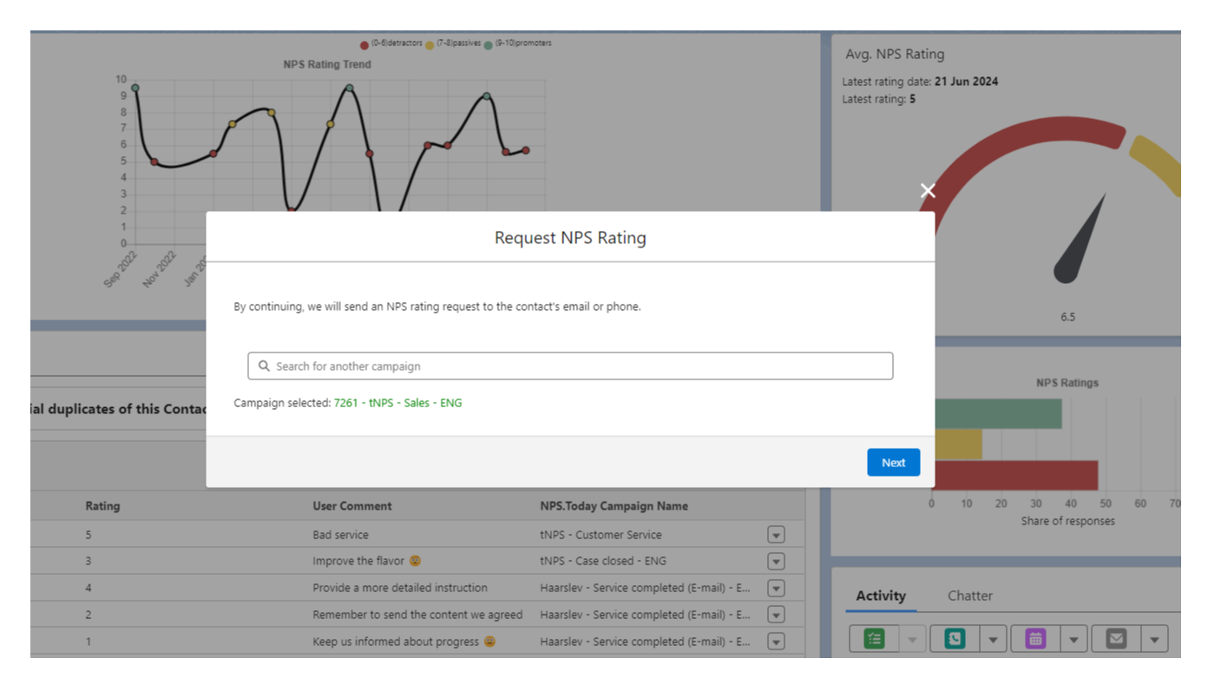Open row menu for Keep us informed comment
This screenshot has height=685, width=1208.
click(x=776, y=642)
